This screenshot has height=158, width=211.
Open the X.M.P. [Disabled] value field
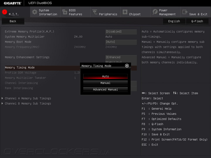click(121, 32)
